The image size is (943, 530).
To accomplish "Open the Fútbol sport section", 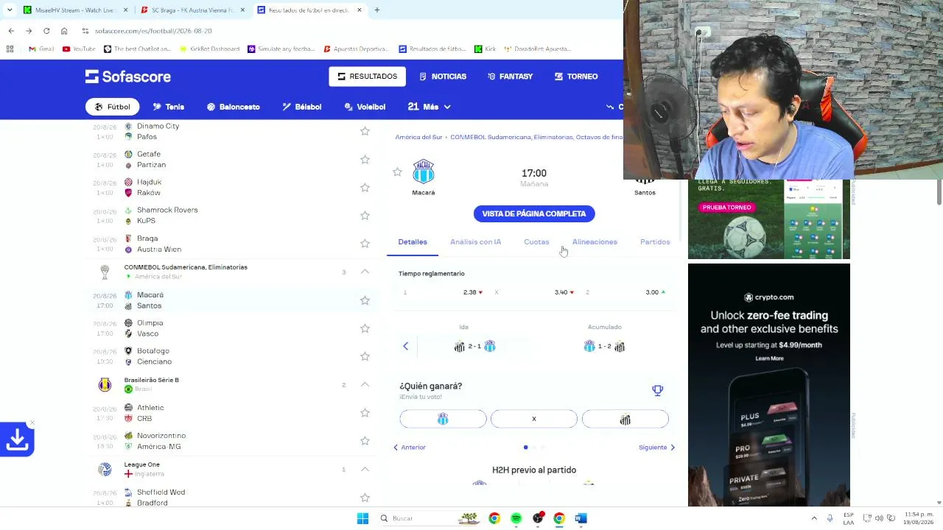I will coord(112,107).
